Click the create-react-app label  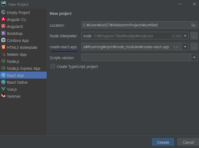(x=64, y=47)
